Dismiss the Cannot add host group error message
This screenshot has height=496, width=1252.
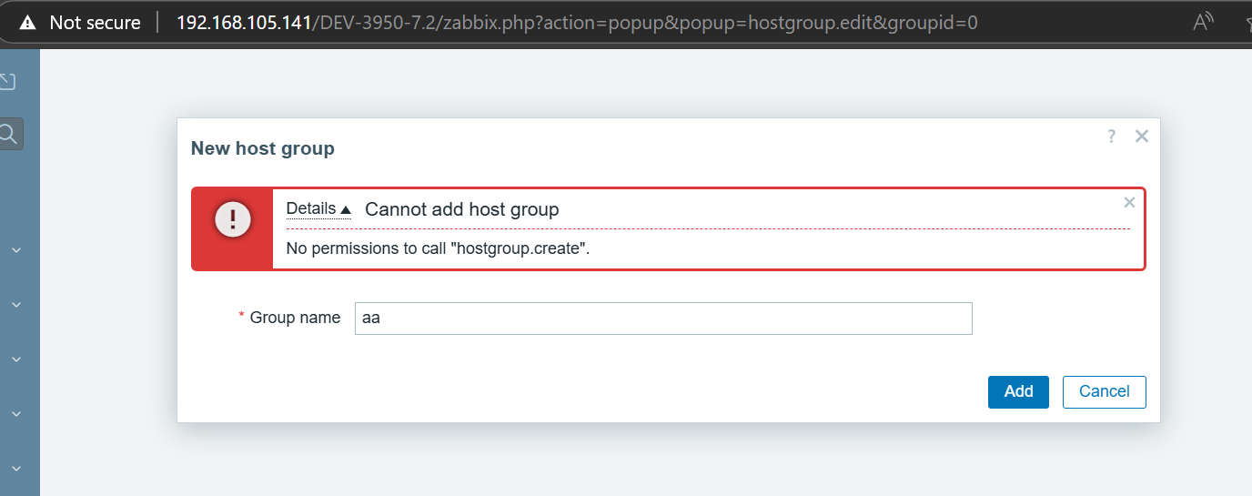1129,202
